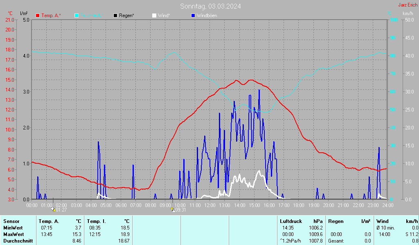Viewport: 419px width, 245px height.
Task: Click the maximum outdoor temperature value '15.3'
Action: 77,234
